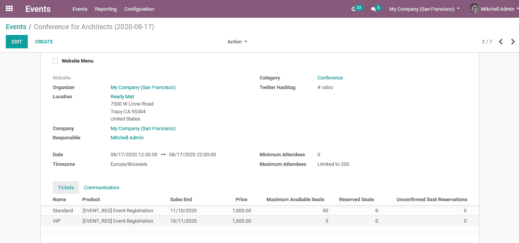
Task: Go to next record arrow
Action: (513, 41)
